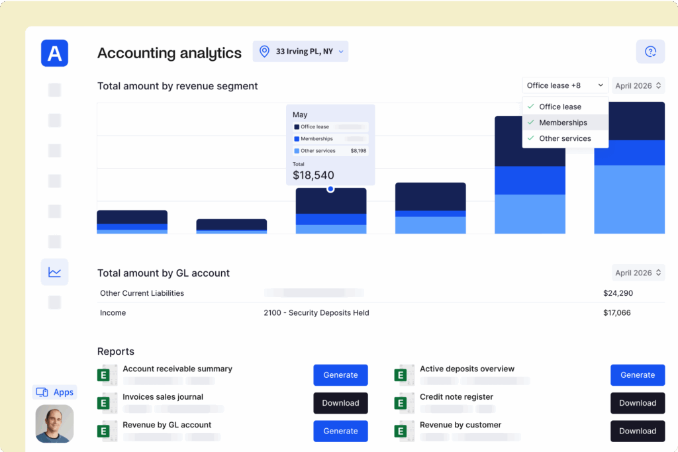Screen dimensions: 678x452
Task: Generate the Account receivable summary report
Action: click(340, 375)
